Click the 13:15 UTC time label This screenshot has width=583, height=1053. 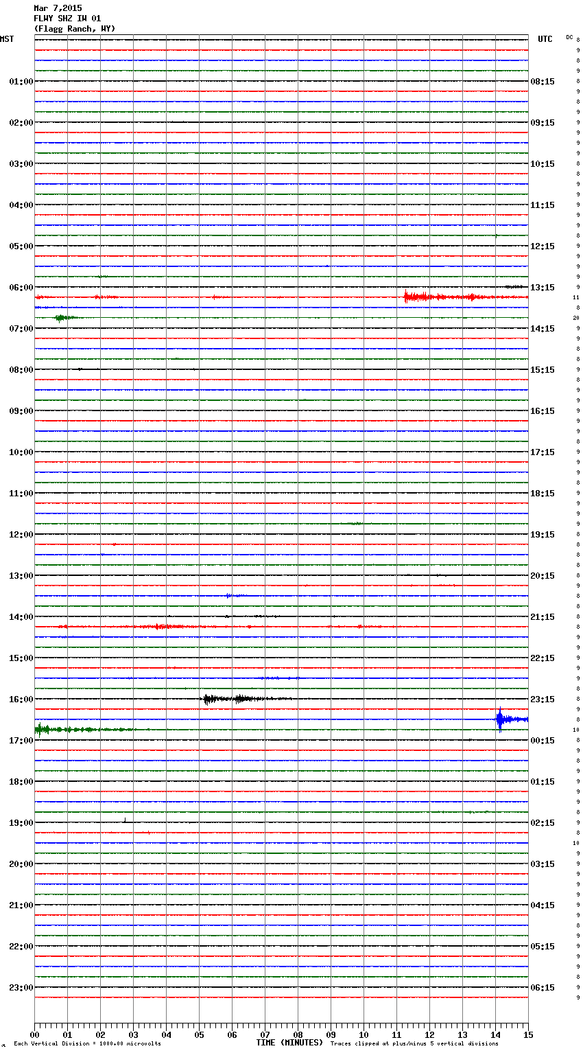point(543,288)
